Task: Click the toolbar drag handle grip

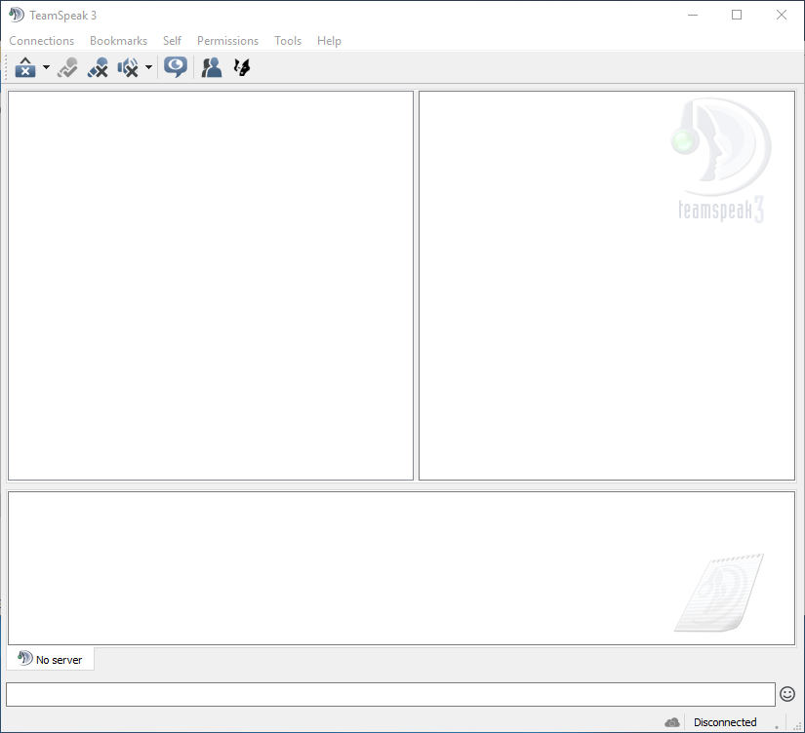Action: coord(6,67)
